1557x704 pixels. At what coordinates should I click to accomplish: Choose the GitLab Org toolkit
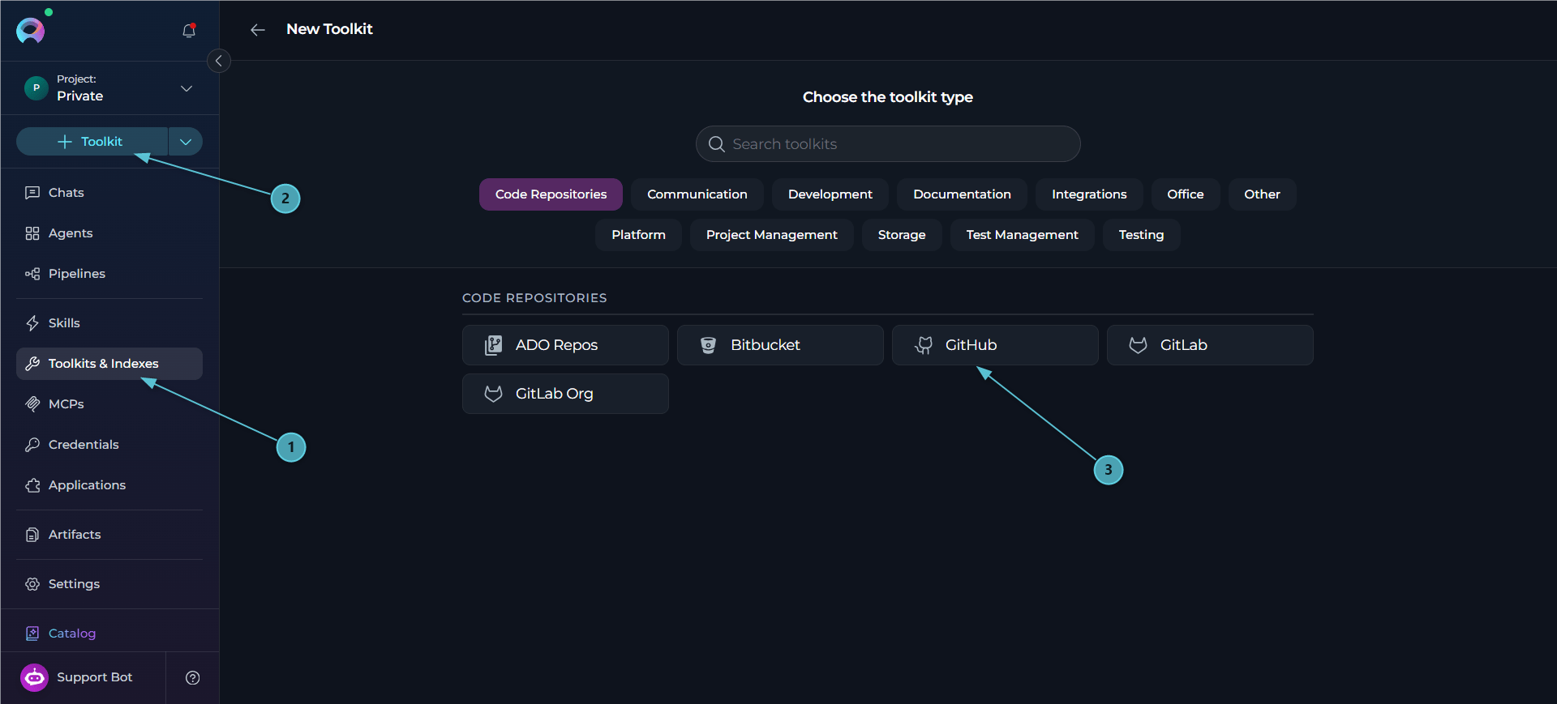[565, 394]
